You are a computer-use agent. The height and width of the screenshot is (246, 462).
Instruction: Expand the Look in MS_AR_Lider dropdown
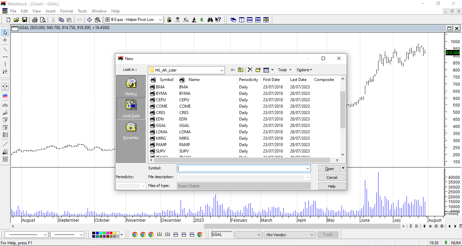coord(222,70)
